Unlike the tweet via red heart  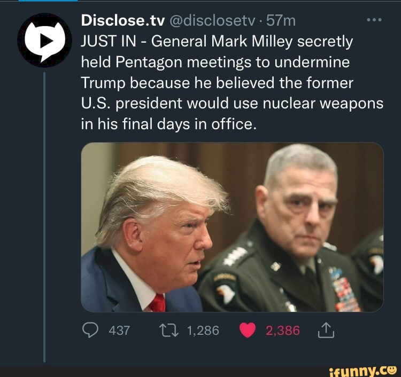pos(248,330)
